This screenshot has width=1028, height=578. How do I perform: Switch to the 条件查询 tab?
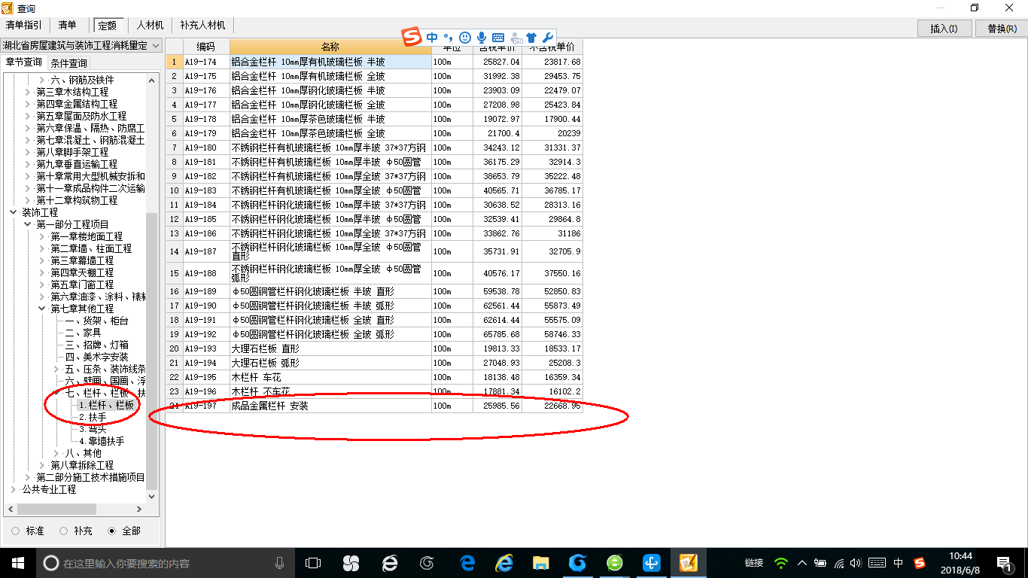tap(69, 63)
